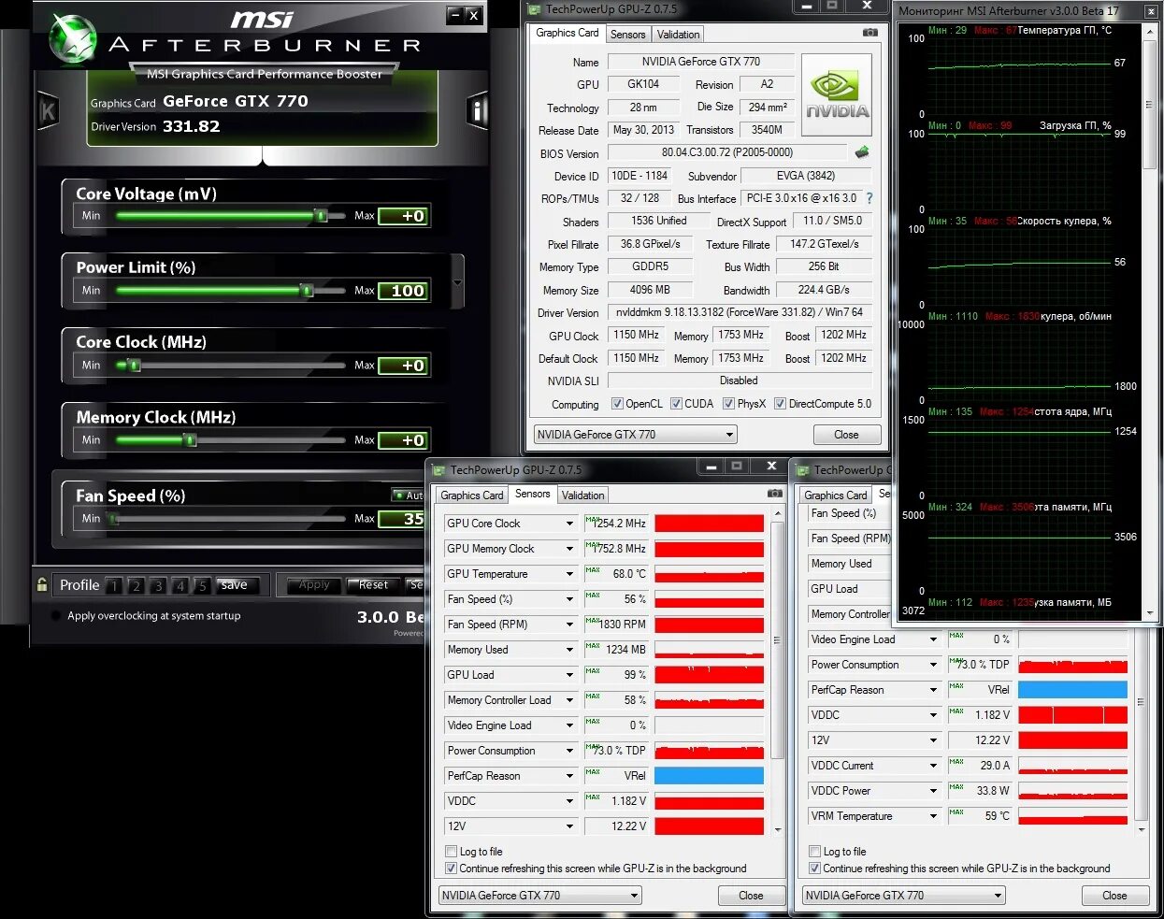Toggle Continue refreshing checkbox in middle GPU-Z window
Image resolution: width=1164 pixels, height=919 pixels.
(x=452, y=869)
